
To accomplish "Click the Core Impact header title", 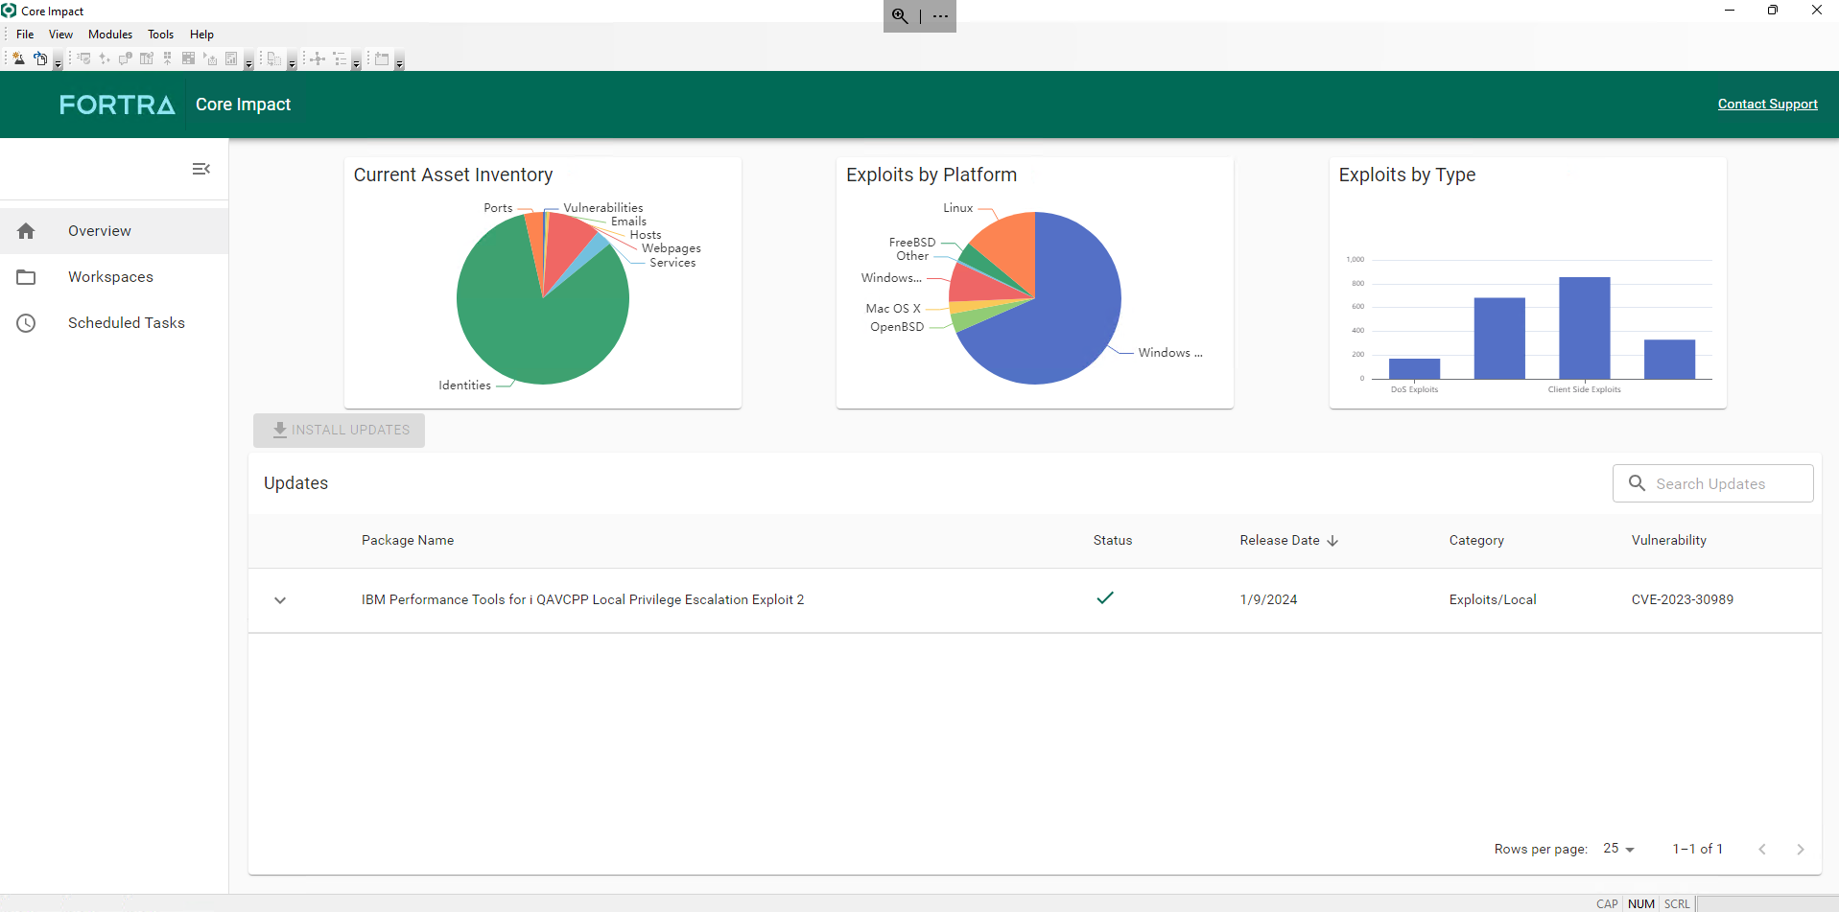I will pyautogui.click(x=243, y=105).
